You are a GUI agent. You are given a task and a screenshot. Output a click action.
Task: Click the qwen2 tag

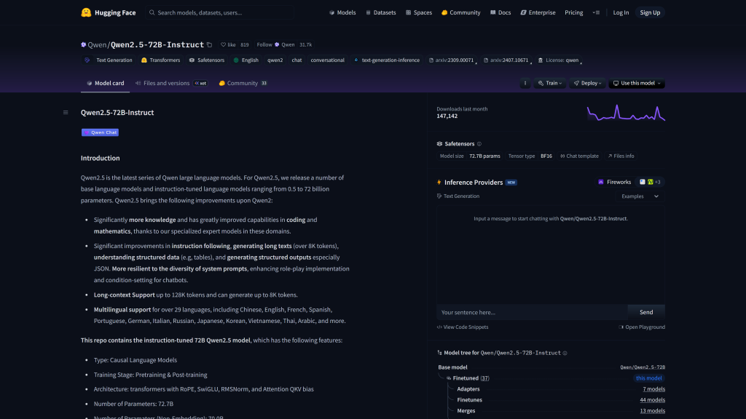[275, 60]
